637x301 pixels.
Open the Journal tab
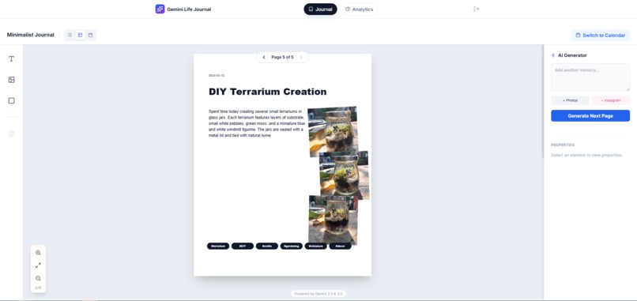pyautogui.click(x=320, y=9)
